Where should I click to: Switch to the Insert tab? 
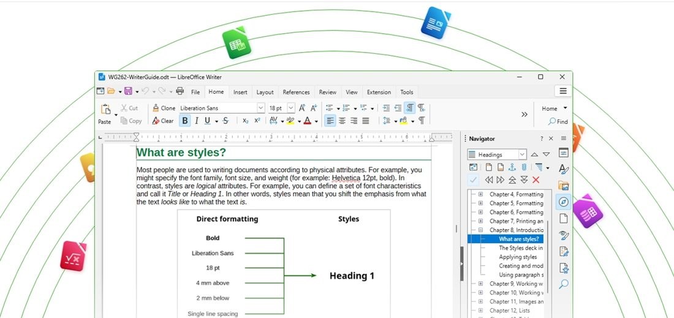pyautogui.click(x=240, y=92)
